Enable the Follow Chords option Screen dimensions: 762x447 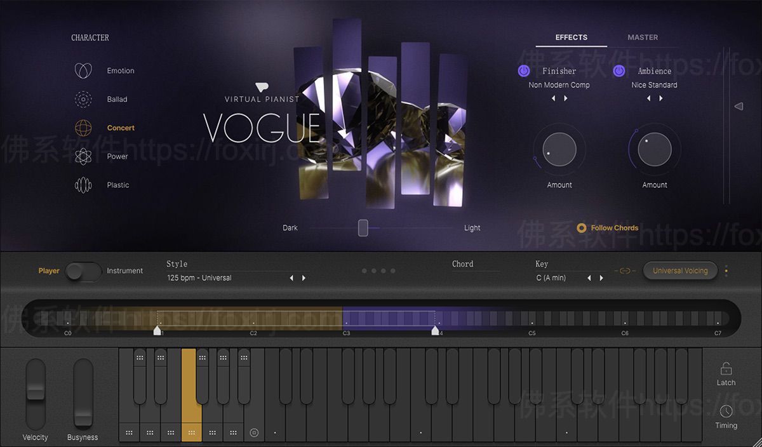(x=581, y=228)
